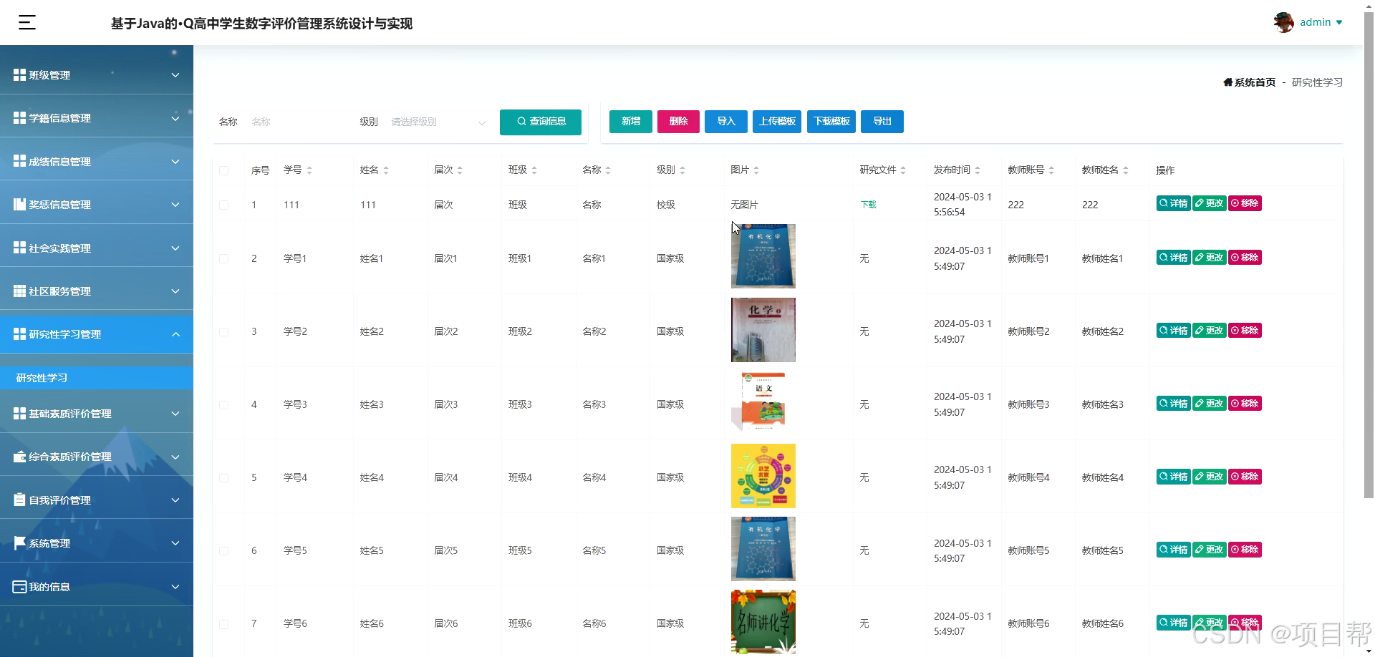
Task: Sort by 教师账号 column arrows
Action: (x=1051, y=170)
